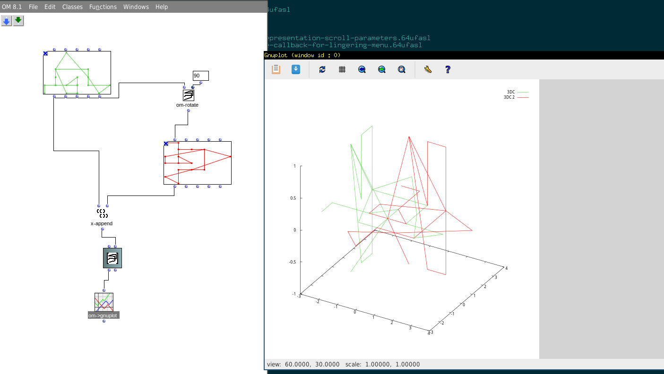Select the om->gnuplot box
Screen dimensions: 664x374
pos(104,302)
